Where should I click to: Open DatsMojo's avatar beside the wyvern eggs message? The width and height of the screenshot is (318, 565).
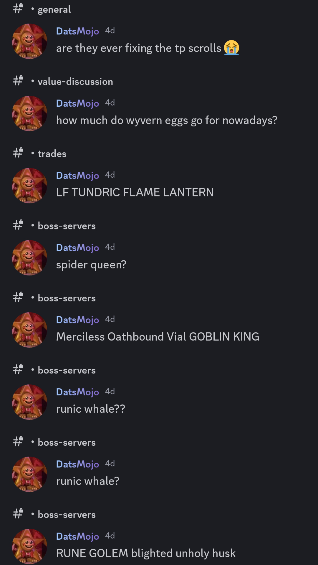(29, 113)
